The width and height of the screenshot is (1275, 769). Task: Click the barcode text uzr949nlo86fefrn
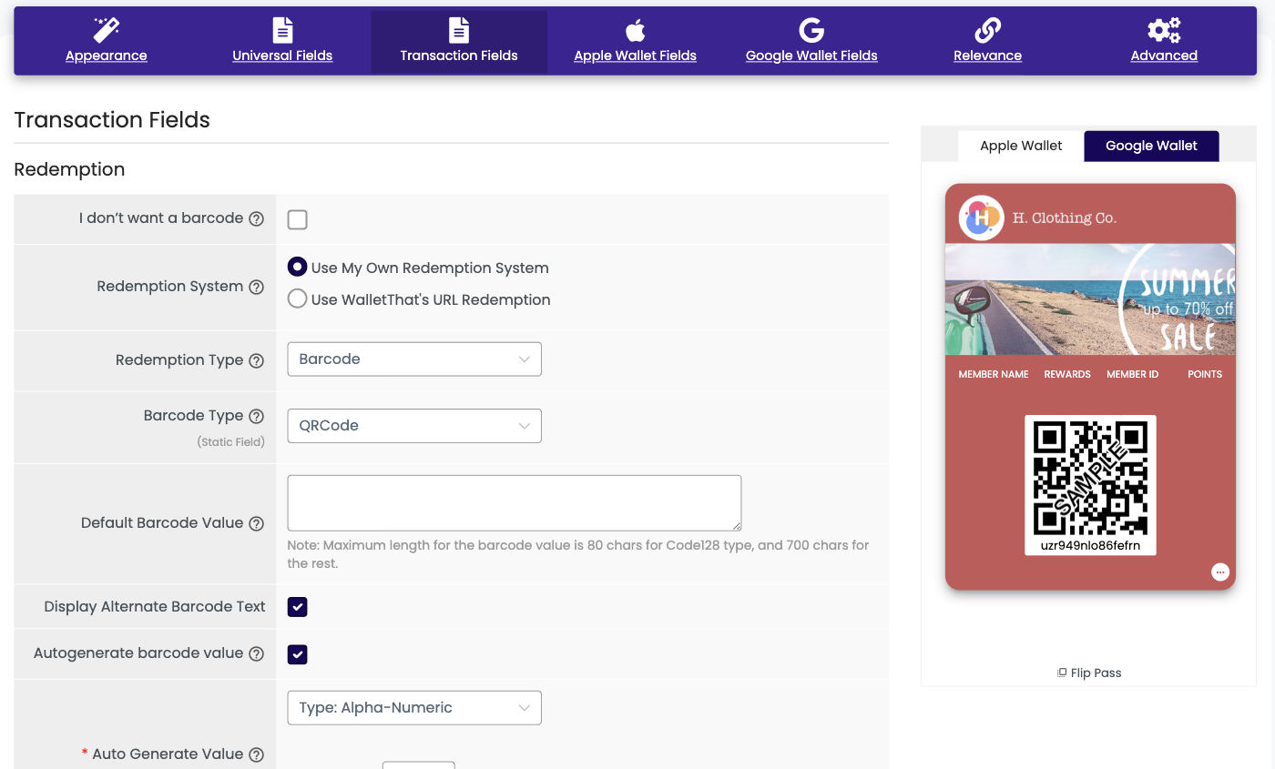[x=1090, y=546]
